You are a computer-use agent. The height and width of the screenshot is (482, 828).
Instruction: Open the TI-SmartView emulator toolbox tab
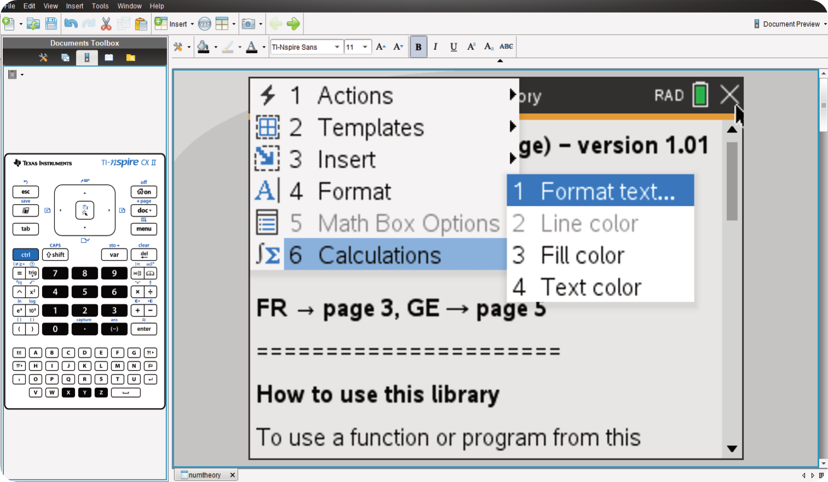coord(87,58)
